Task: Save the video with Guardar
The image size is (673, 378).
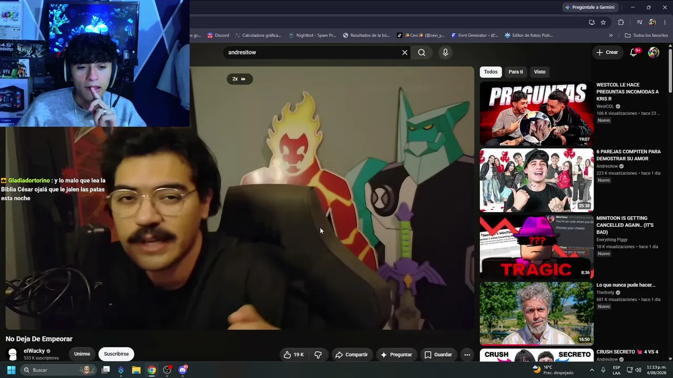Action: 438,355
